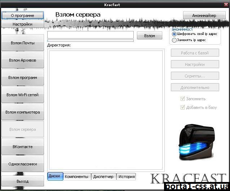Toggle the Запомнить checkbox

click(183, 99)
